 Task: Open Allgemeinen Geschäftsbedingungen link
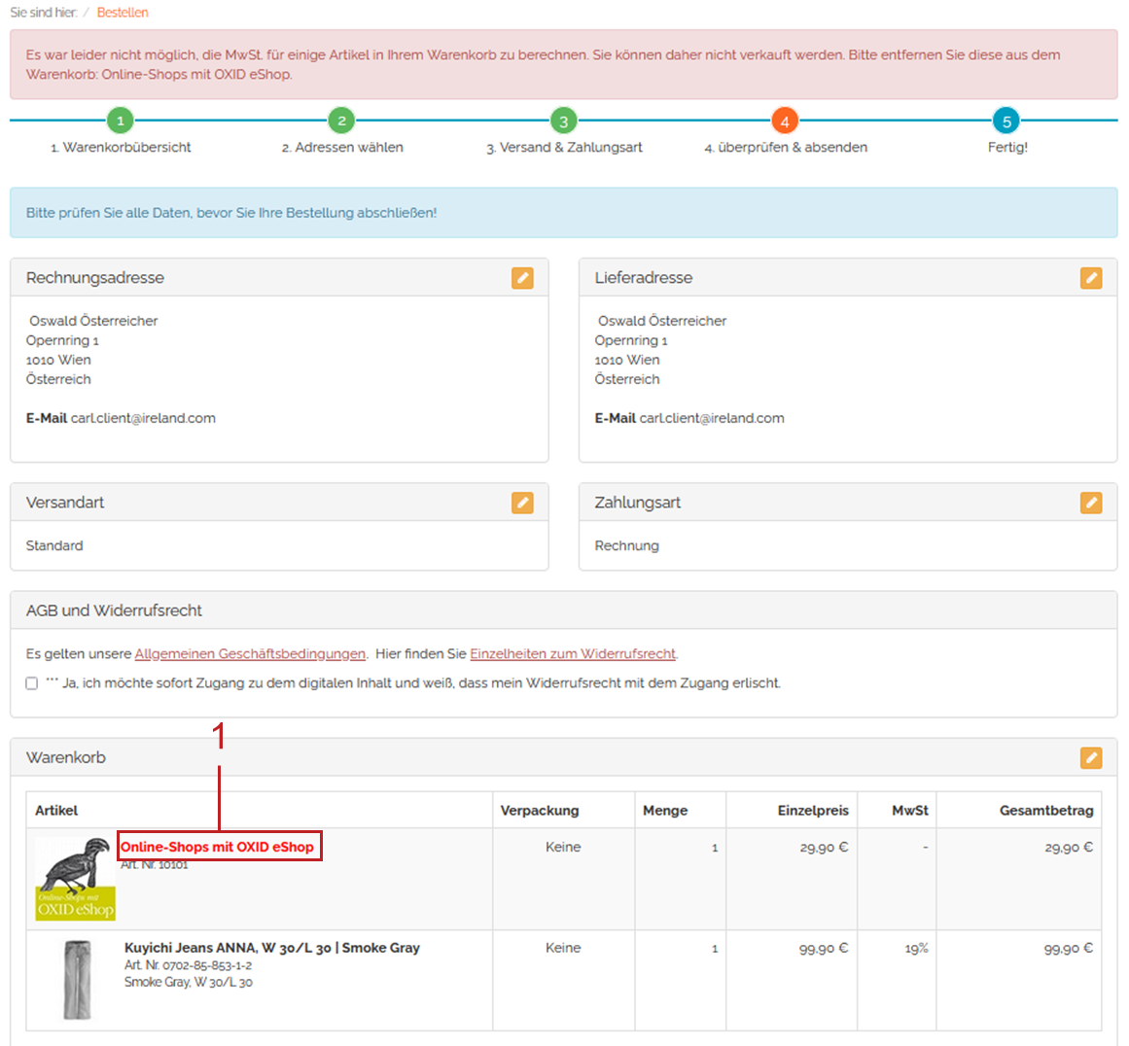tap(250, 654)
